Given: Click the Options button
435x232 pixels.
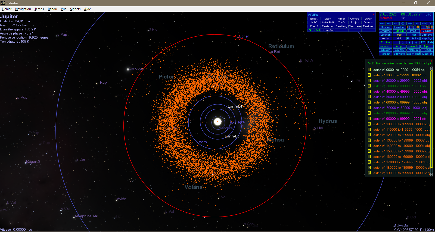Looking at the screenshot, I should point(385,27).
